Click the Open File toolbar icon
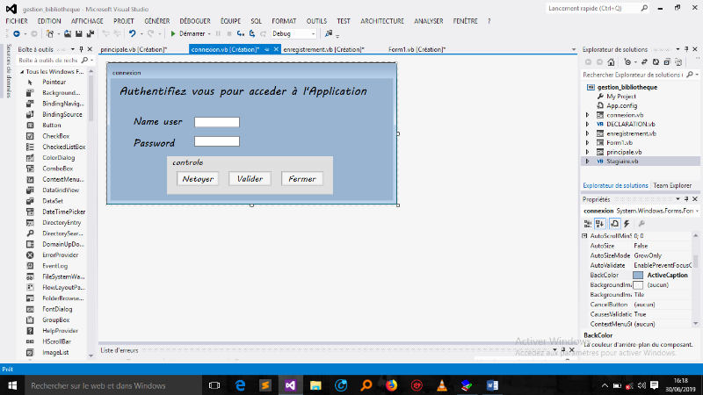The image size is (703, 395). coord(68,33)
